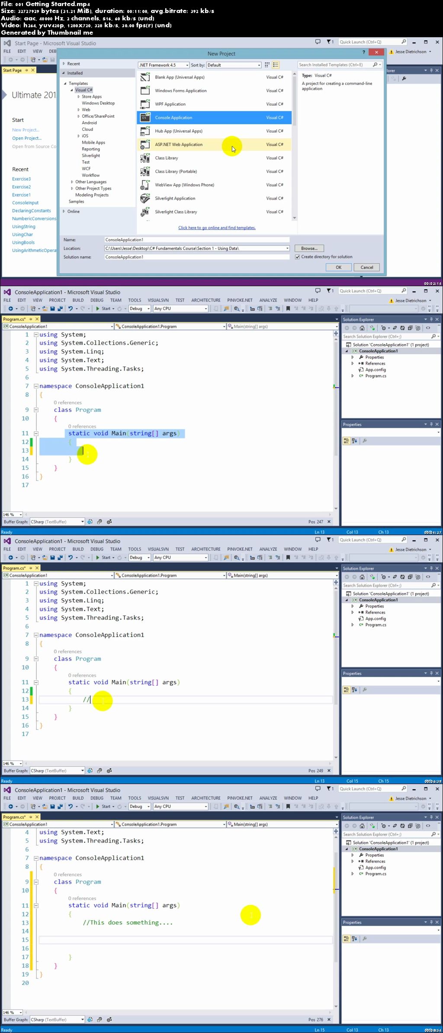Select Samples in the templates tree
The image size is (443, 1033).
[x=76, y=201]
